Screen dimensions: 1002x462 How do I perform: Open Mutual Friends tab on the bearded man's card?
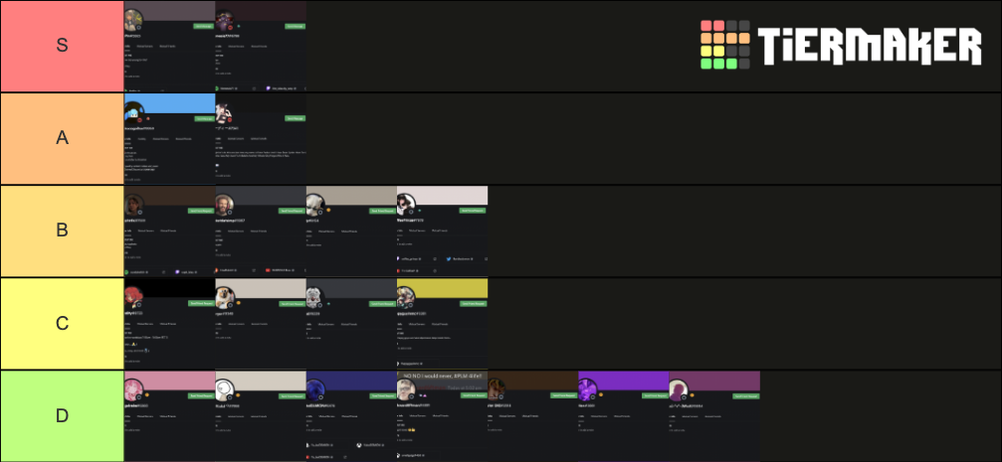pos(258,231)
